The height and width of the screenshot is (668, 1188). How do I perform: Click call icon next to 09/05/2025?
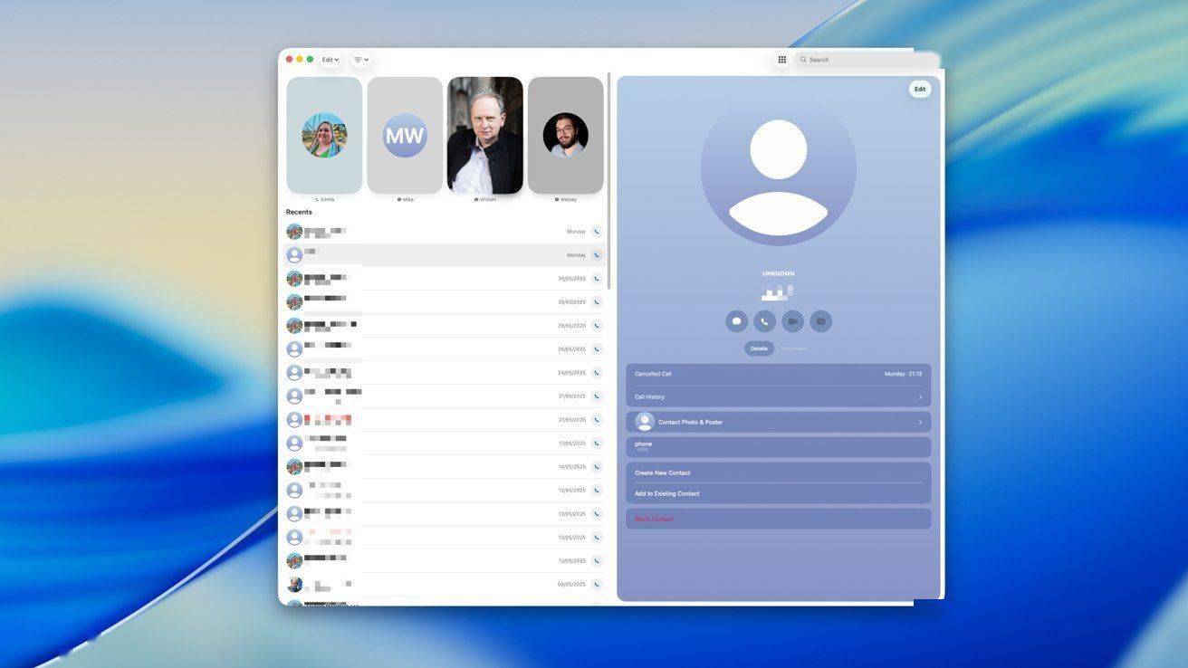(x=597, y=585)
